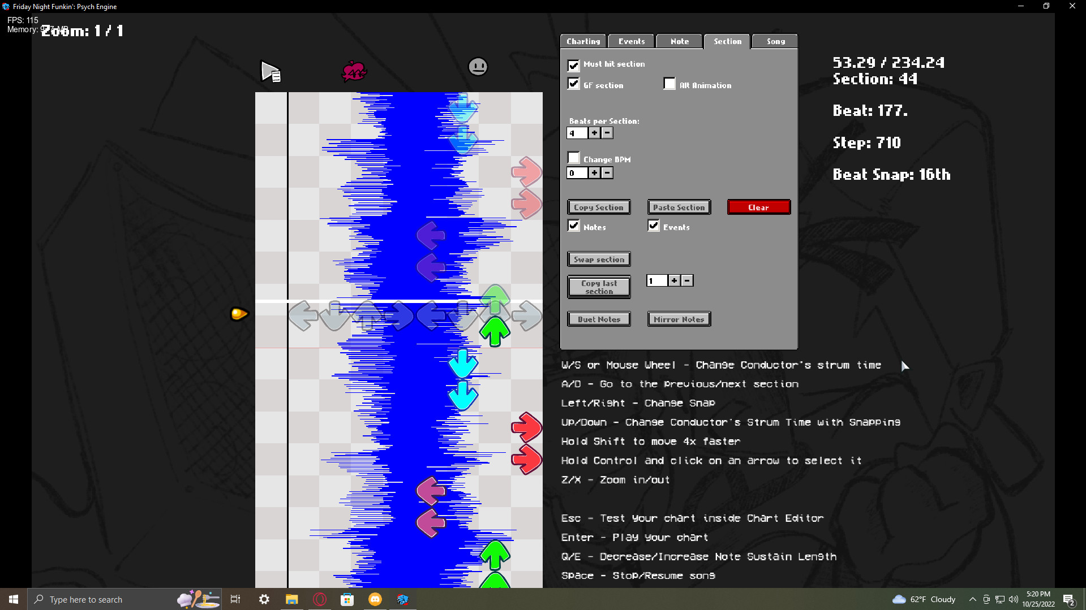Focus the copy last section count field

(657, 280)
